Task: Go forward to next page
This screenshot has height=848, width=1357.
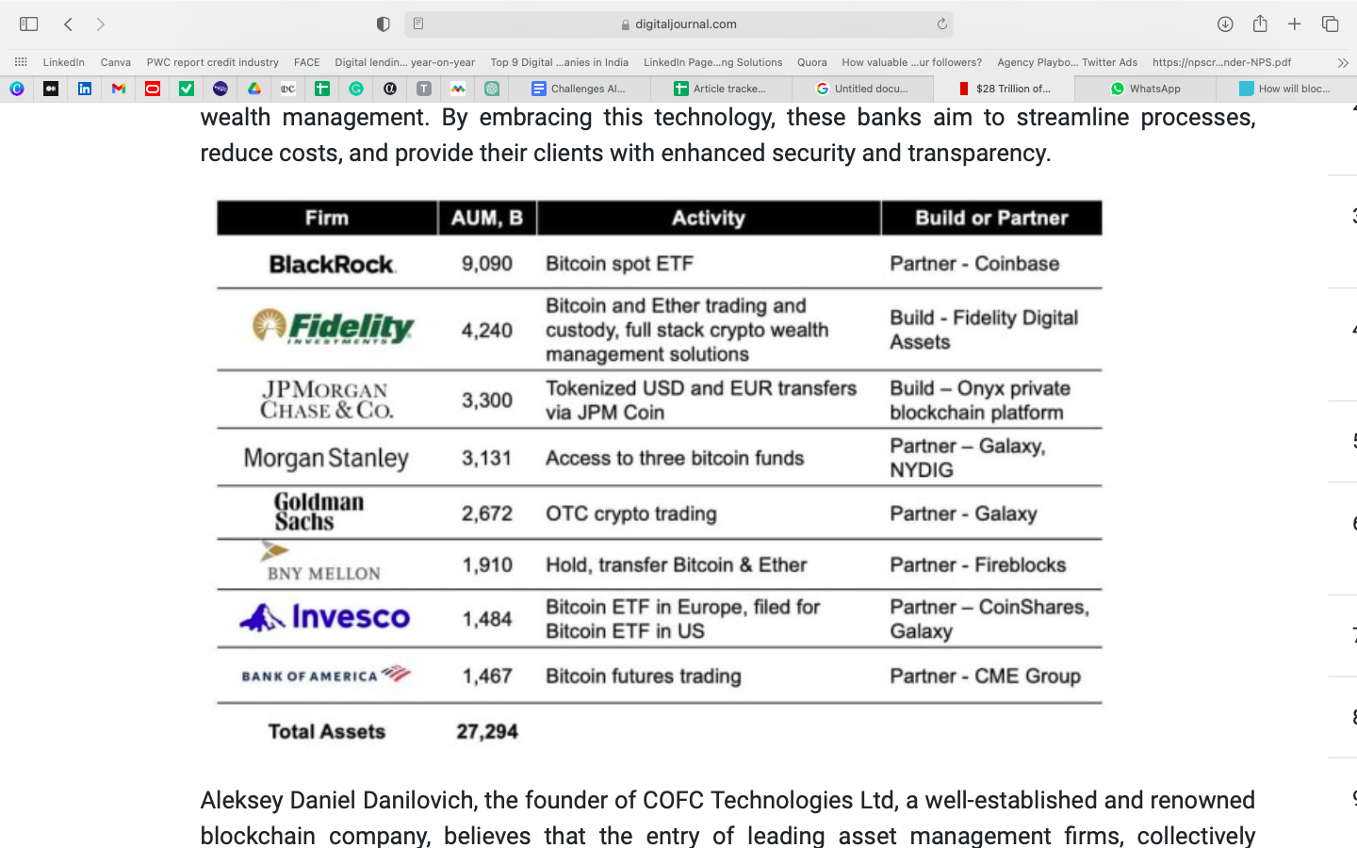Action: coord(101,24)
